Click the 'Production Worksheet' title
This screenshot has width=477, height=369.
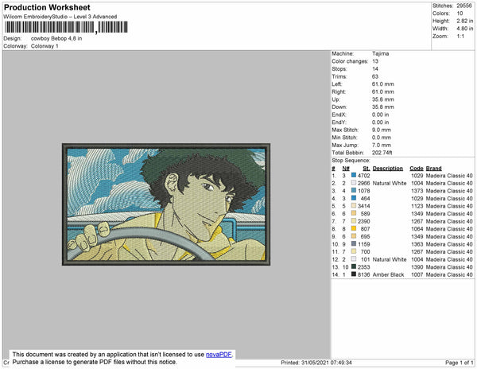47,8
